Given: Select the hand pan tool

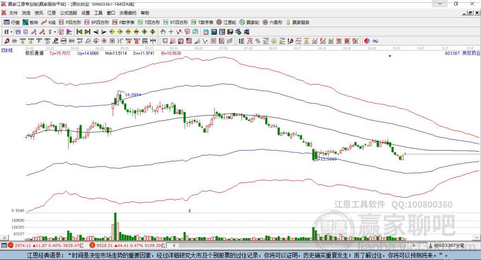Looking at the screenshot, I should 163,32.
